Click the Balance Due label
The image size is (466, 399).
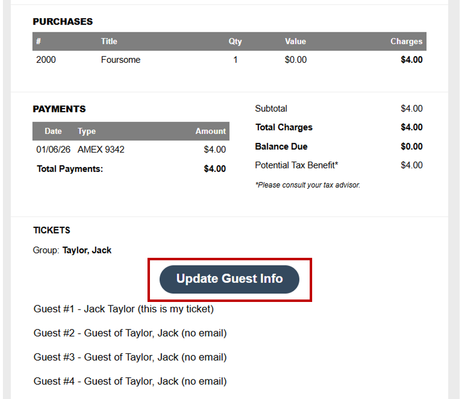pyautogui.click(x=281, y=147)
